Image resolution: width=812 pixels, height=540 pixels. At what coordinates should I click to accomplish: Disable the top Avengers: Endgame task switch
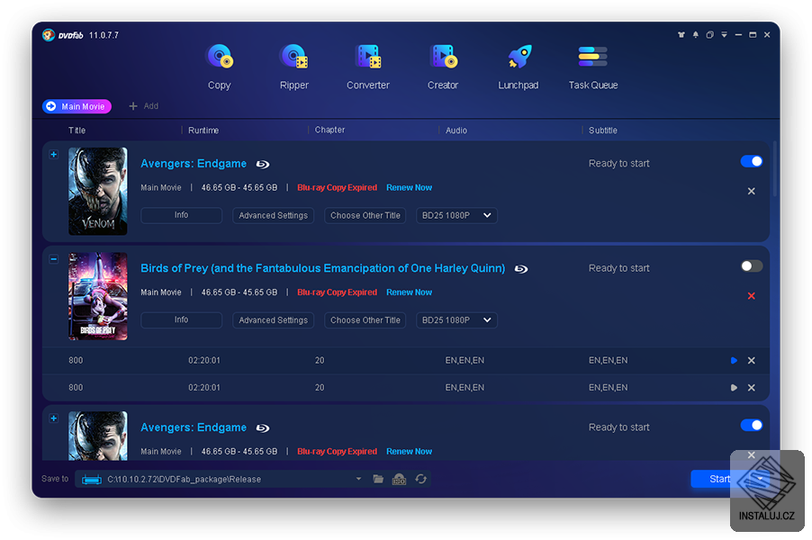[752, 161]
